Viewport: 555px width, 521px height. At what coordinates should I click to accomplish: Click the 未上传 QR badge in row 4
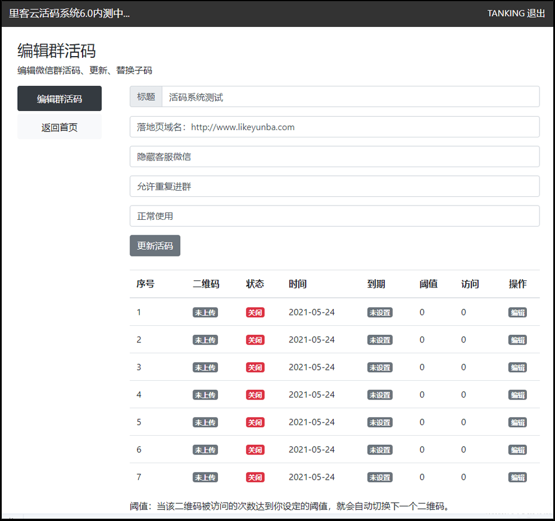(205, 394)
